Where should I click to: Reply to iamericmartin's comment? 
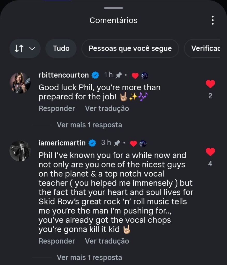tap(57, 241)
